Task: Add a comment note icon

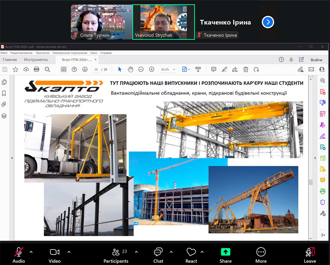Action: tap(214, 69)
